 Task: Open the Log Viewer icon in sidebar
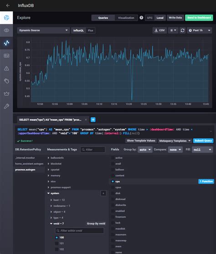(6, 81)
